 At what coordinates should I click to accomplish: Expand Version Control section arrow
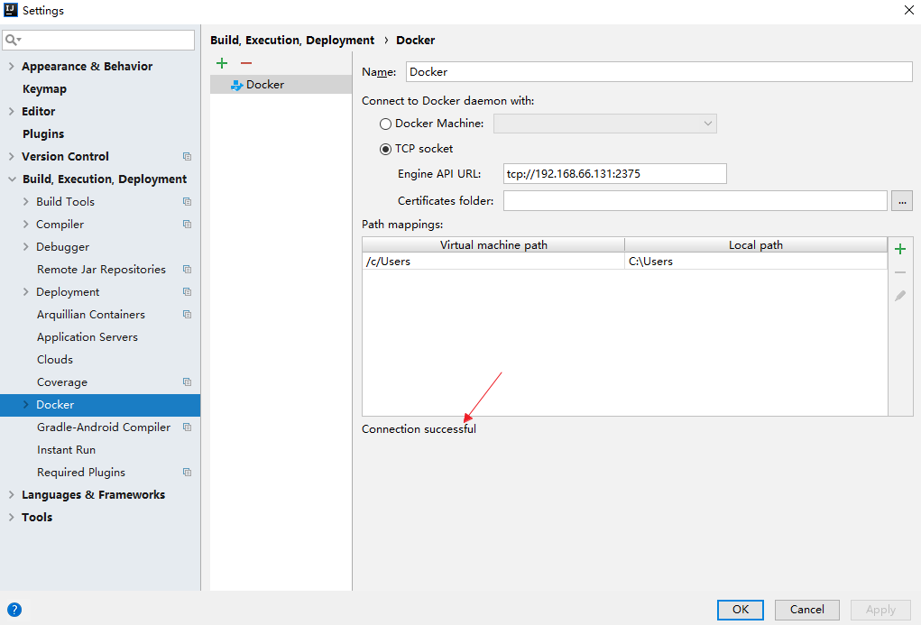coord(11,156)
